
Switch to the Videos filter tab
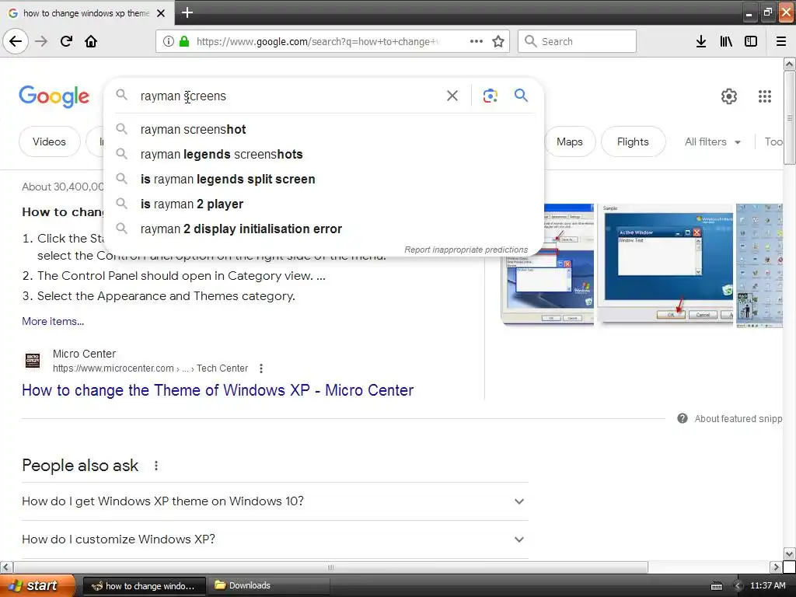tap(49, 141)
